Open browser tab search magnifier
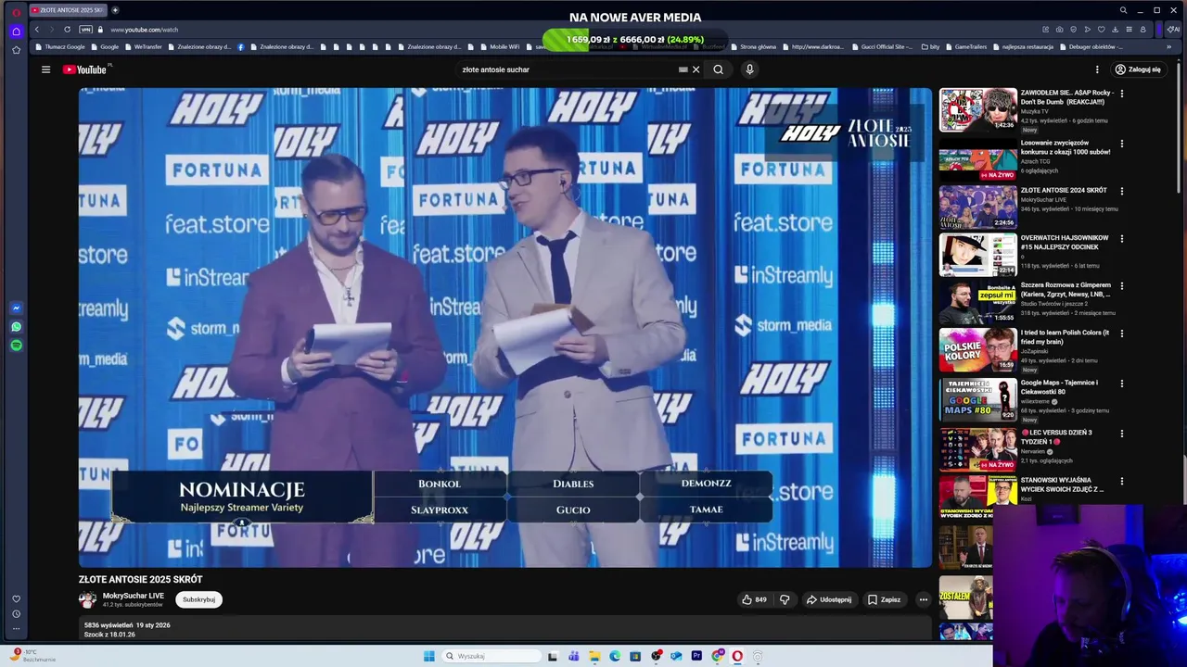1187x667 pixels. point(1123,10)
